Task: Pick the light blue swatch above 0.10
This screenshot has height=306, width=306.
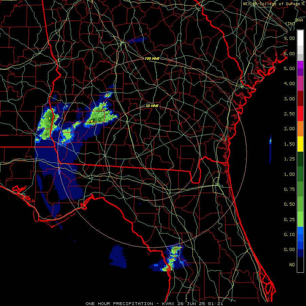Action: tap(300, 231)
